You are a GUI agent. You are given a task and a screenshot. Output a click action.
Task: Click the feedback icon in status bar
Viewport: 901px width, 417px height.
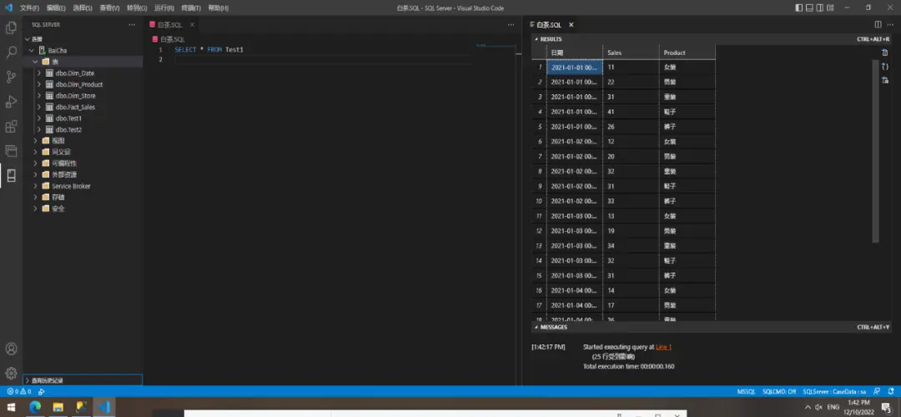click(876, 391)
